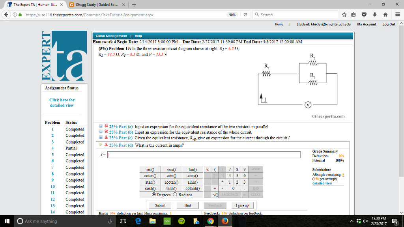This screenshot has width=404, height=227.
Task: Insert π from the math keypad
Action: point(207,169)
